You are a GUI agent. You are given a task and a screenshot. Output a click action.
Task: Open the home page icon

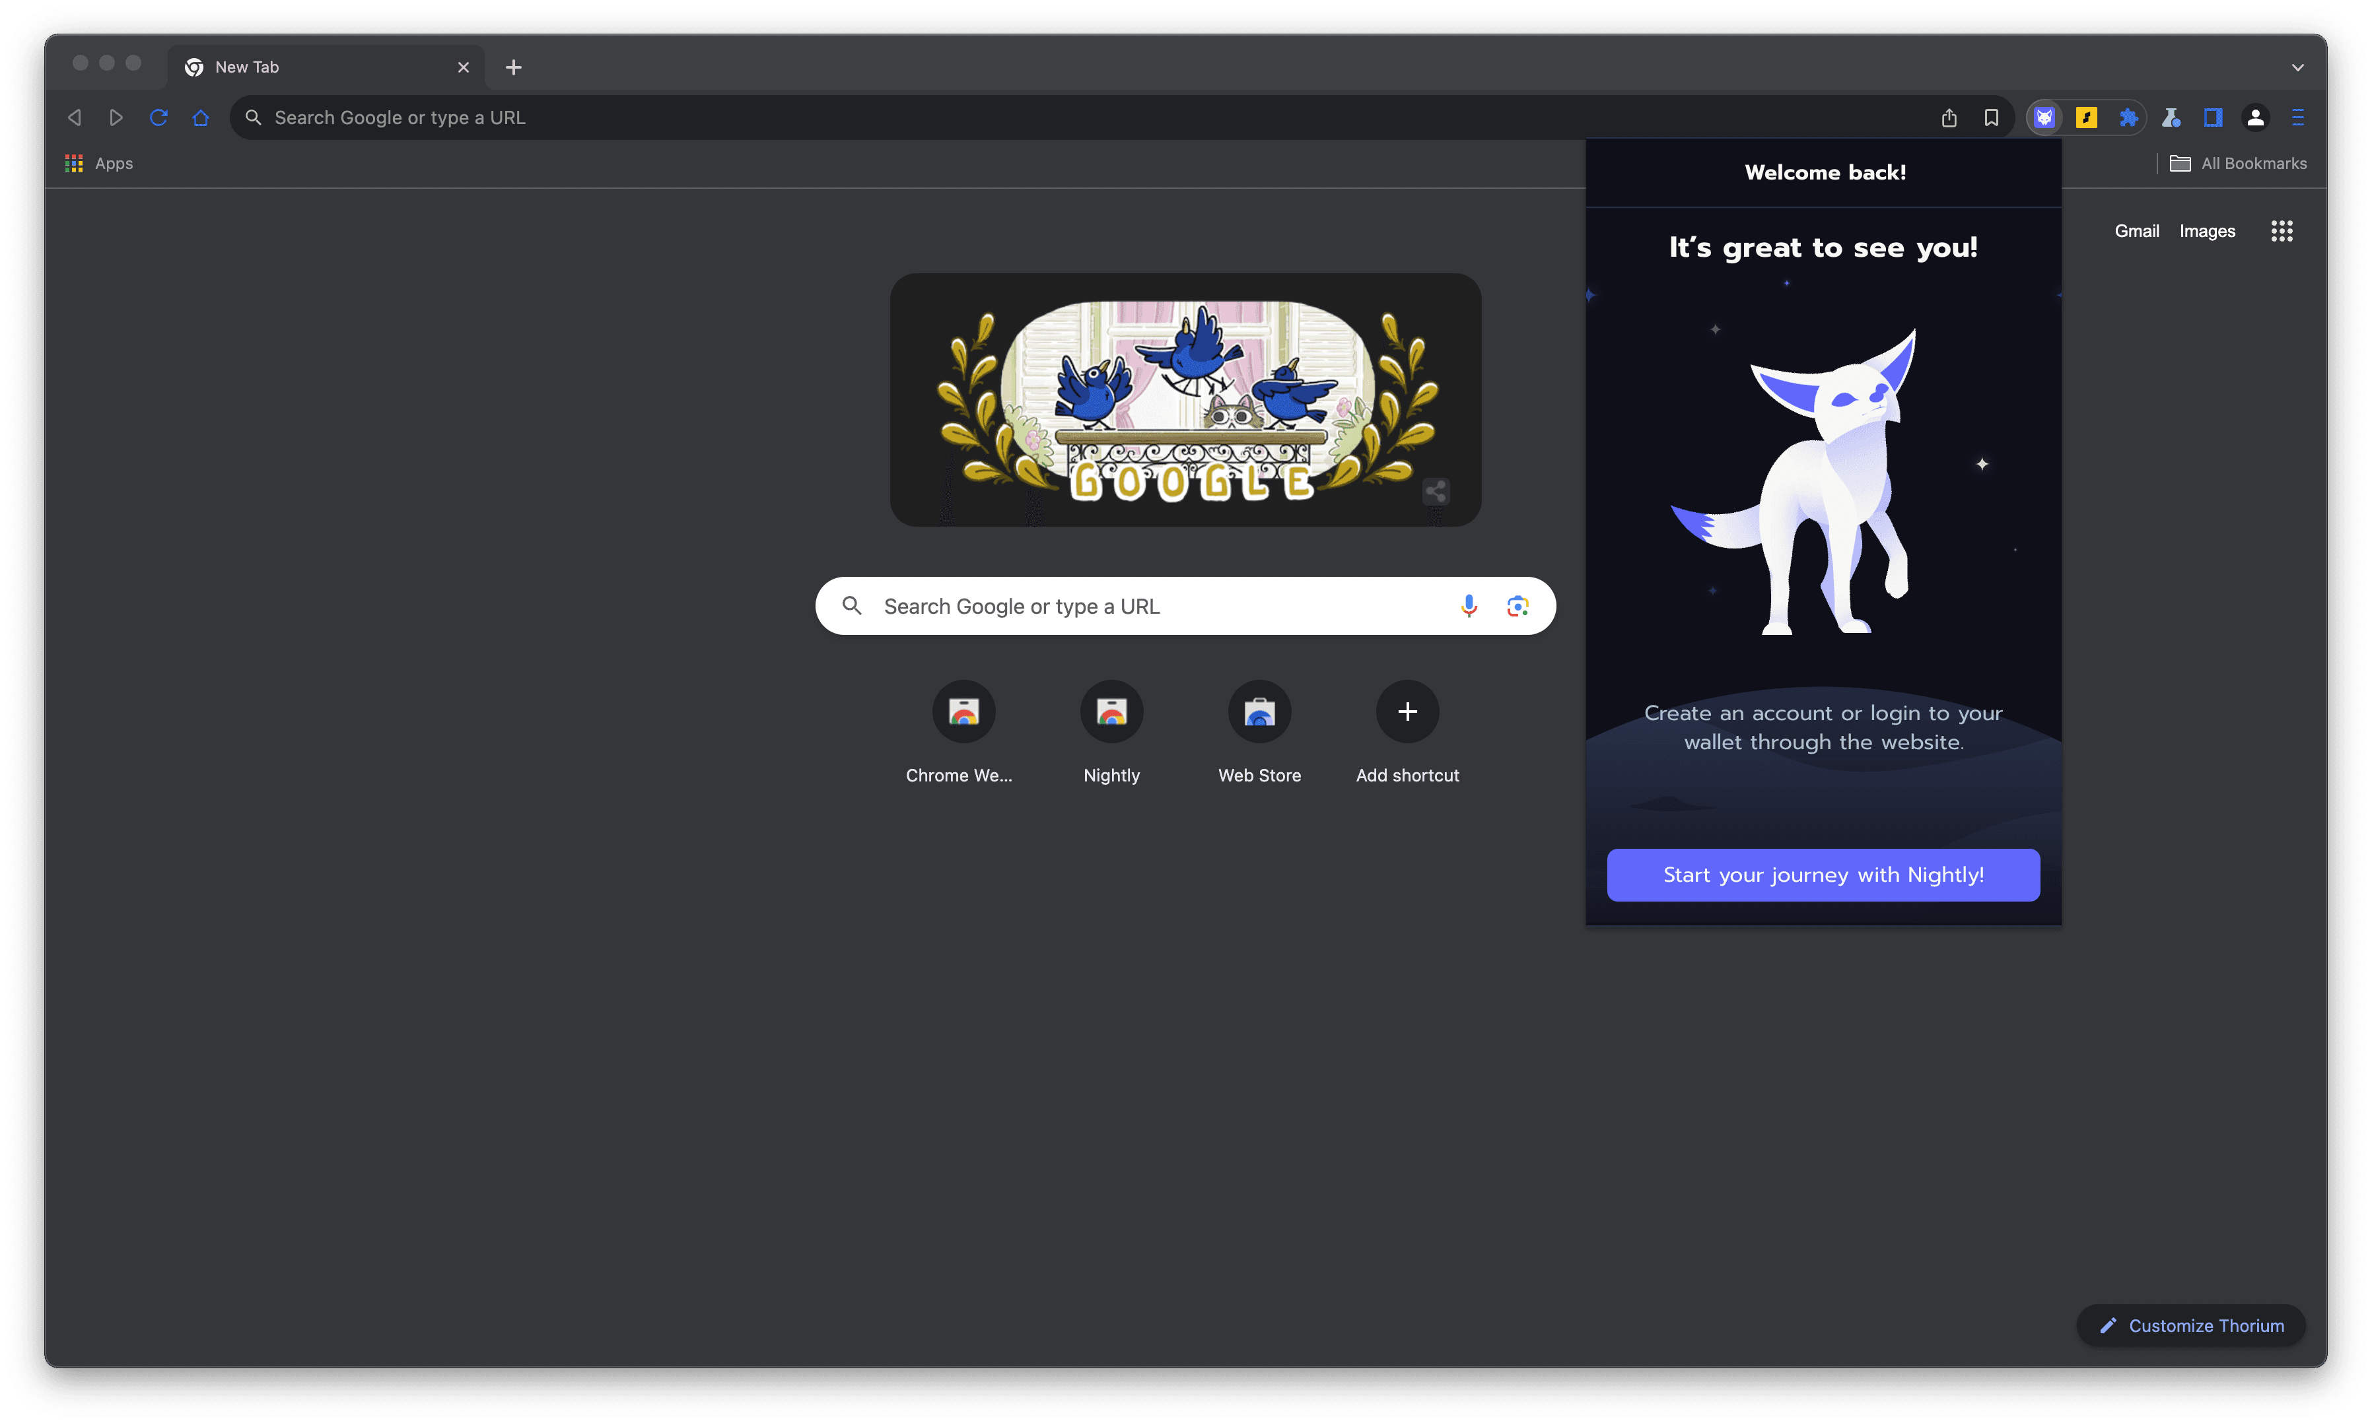(x=201, y=117)
